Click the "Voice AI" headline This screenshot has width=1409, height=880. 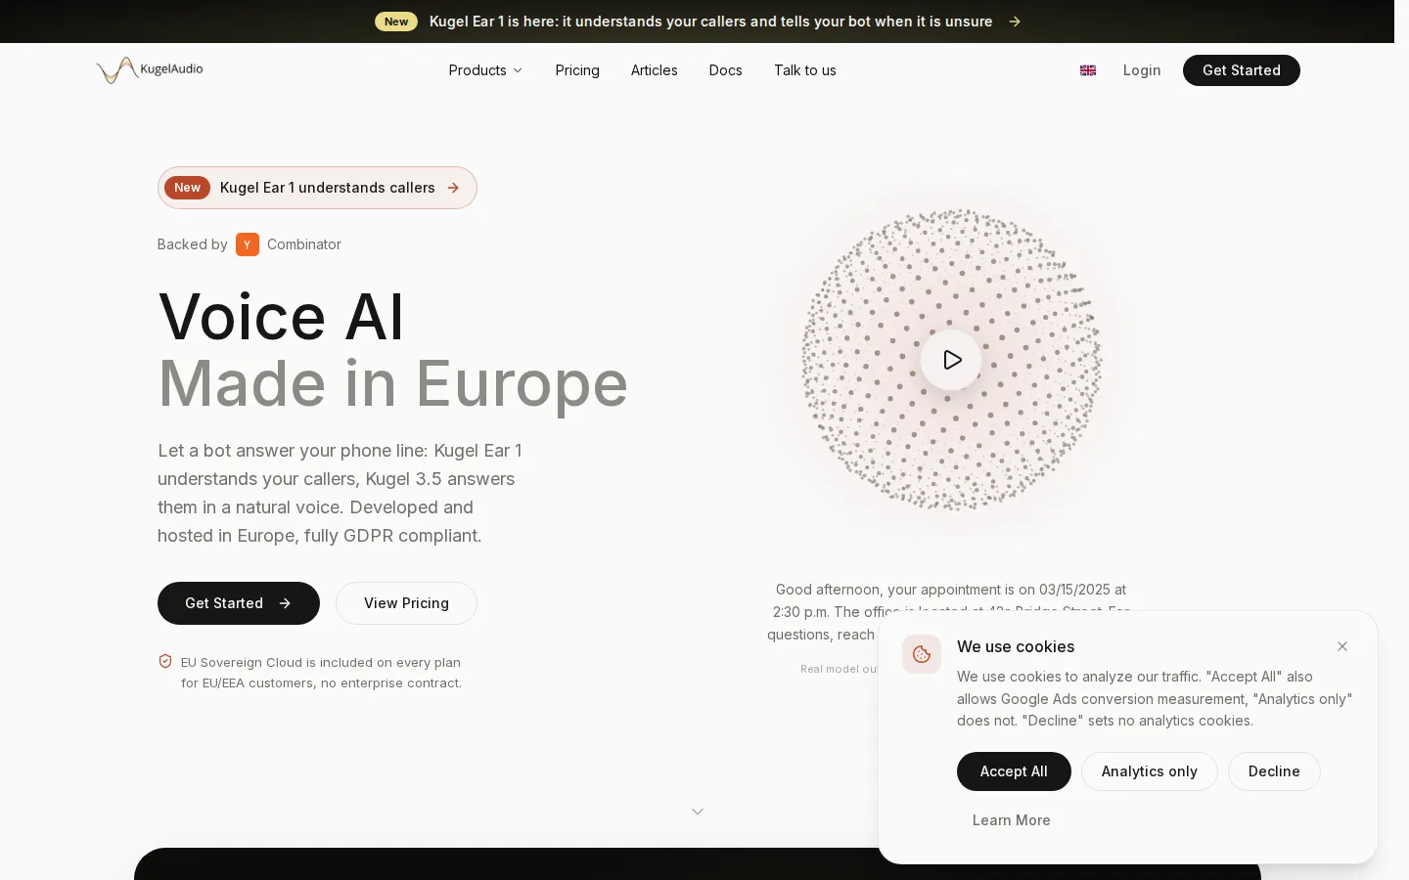[281, 317]
